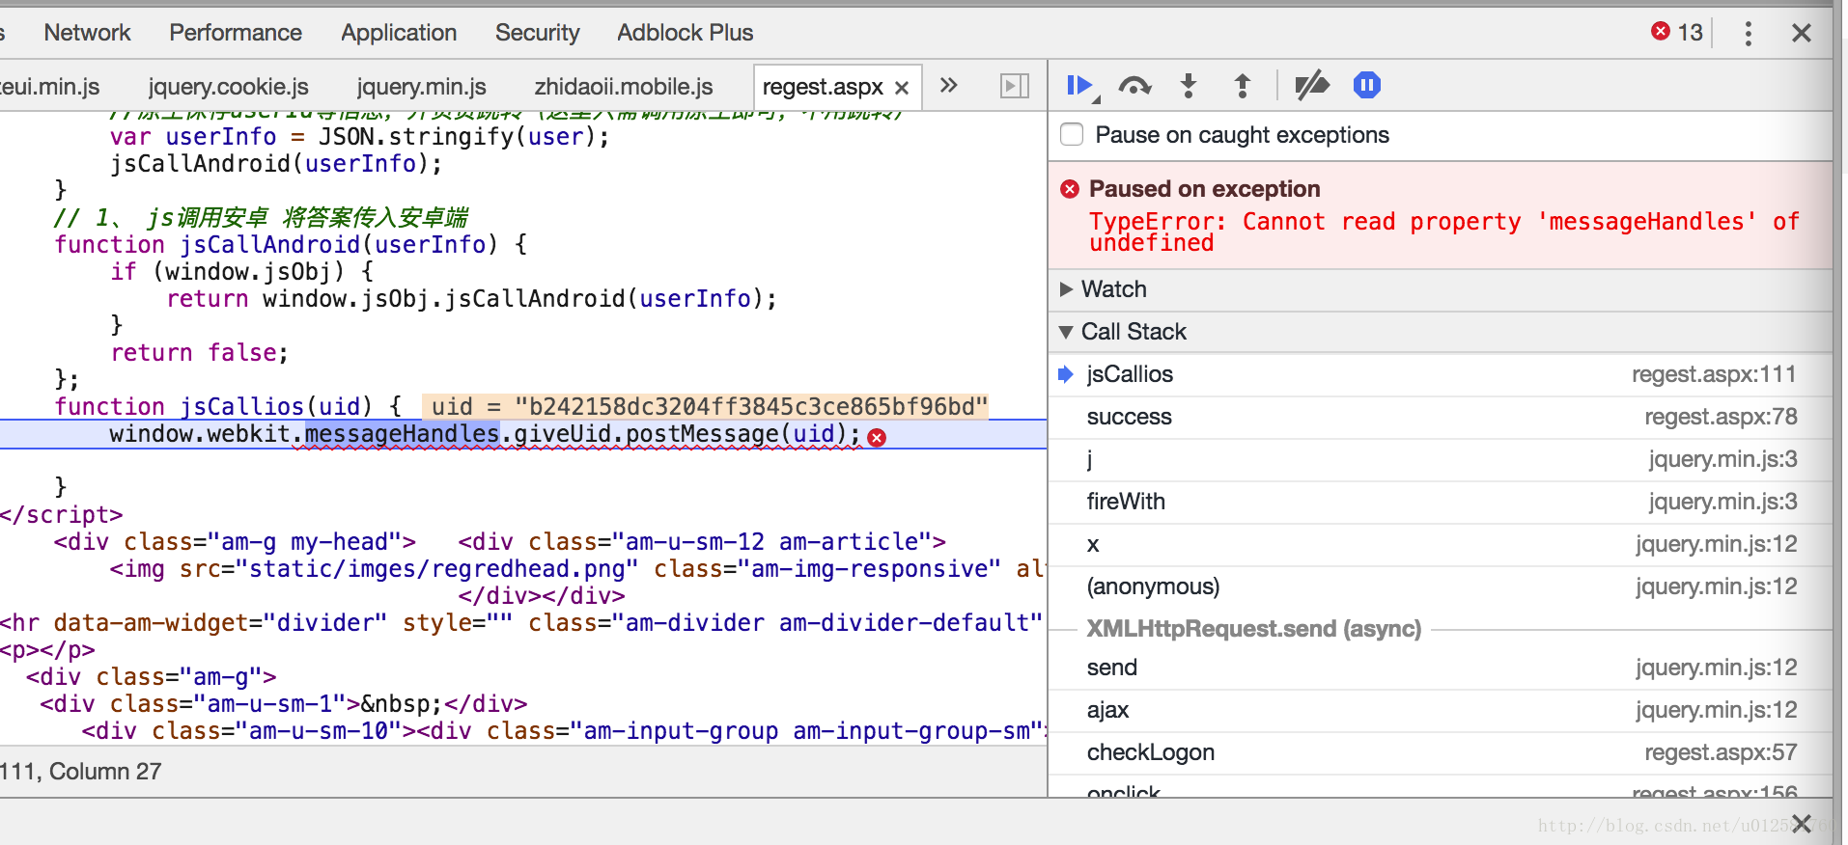Screen dimensions: 1848x845
Task: Enable Pause on caught exceptions
Action: (1072, 135)
